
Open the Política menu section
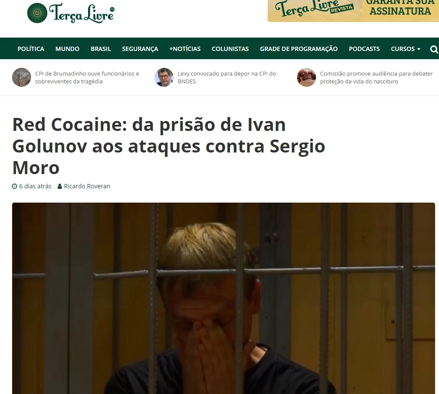point(31,49)
